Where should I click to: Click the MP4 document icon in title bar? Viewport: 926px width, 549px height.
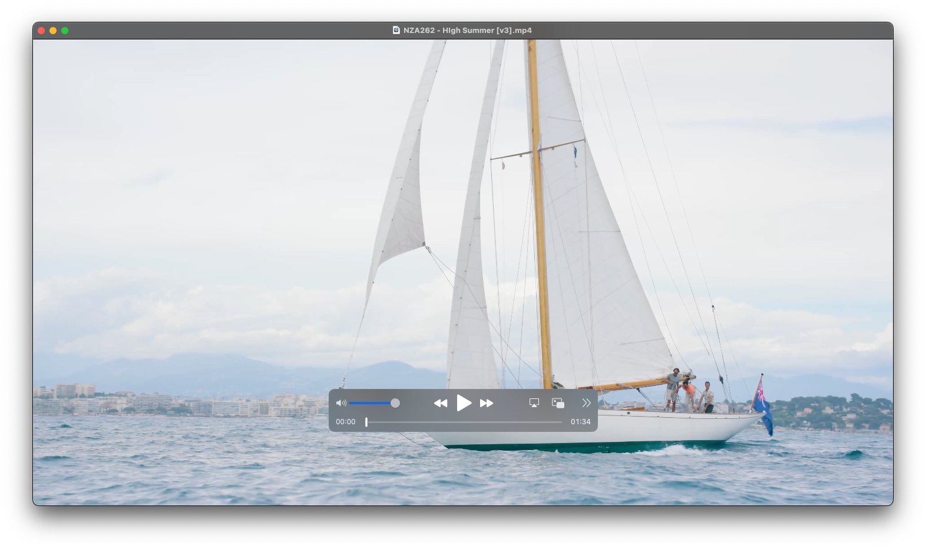396,31
